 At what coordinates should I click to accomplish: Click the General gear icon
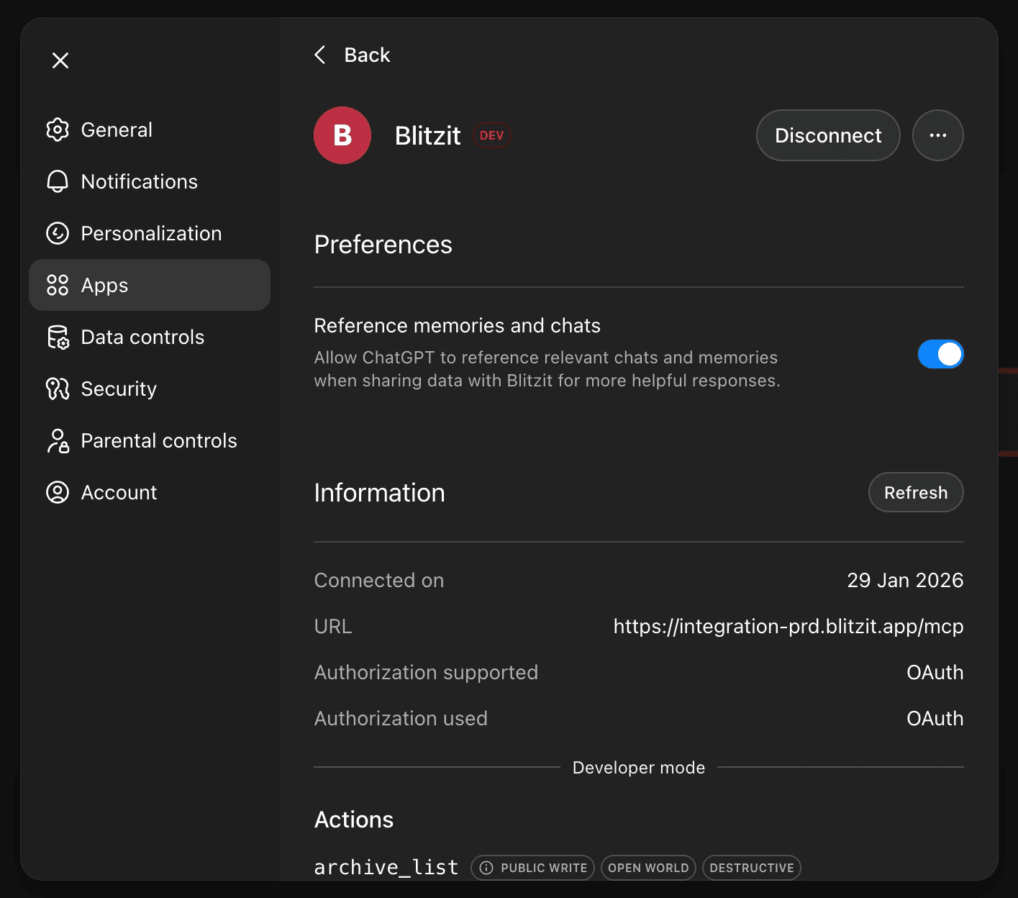click(58, 130)
